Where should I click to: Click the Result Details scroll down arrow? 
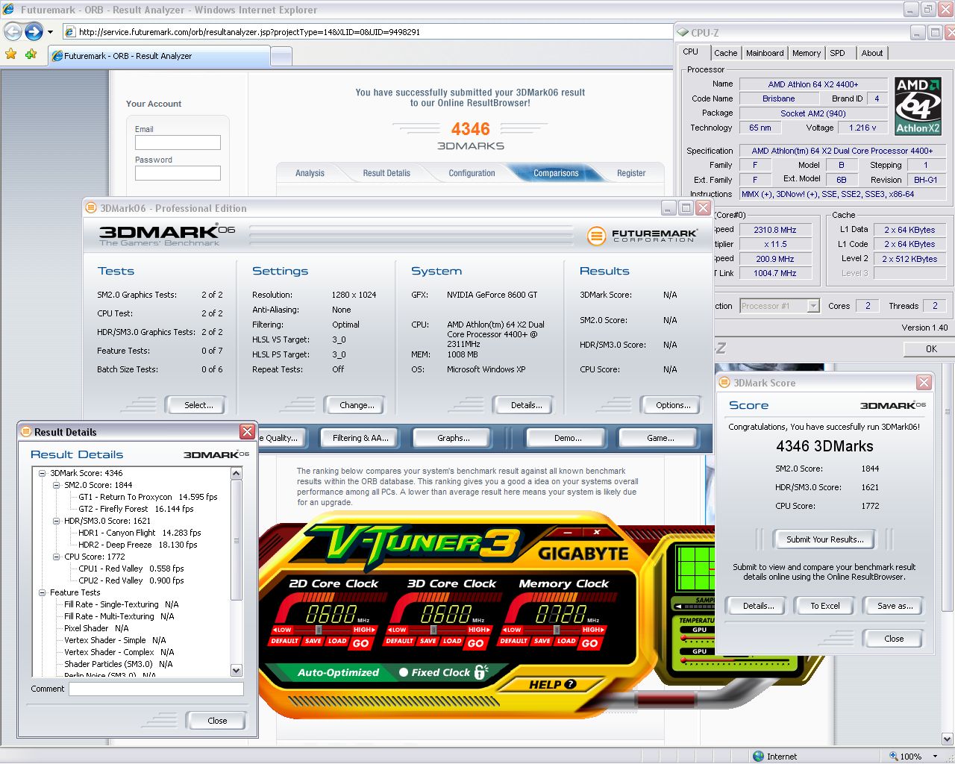237,670
